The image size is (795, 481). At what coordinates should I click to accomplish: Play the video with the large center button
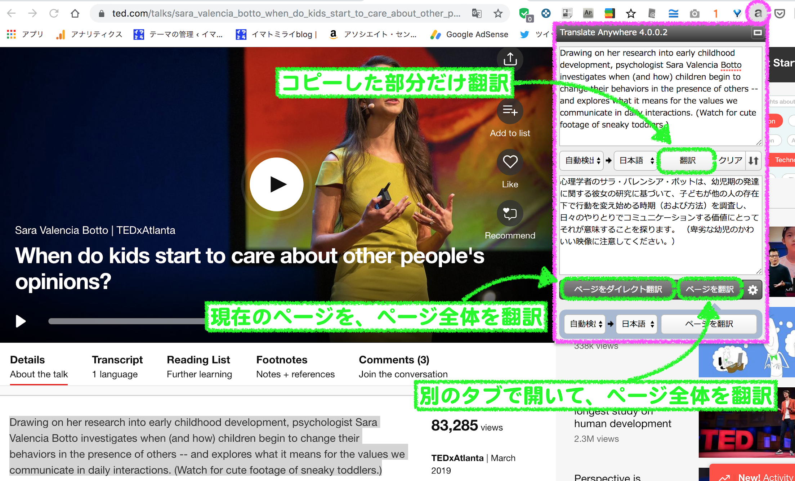(x=277, y=184)
